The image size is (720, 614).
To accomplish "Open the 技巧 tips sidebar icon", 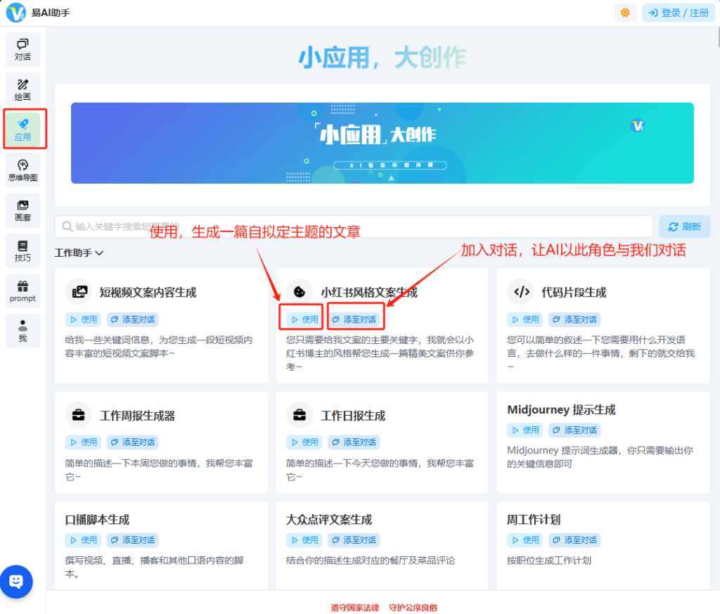I will pos(22,251).
